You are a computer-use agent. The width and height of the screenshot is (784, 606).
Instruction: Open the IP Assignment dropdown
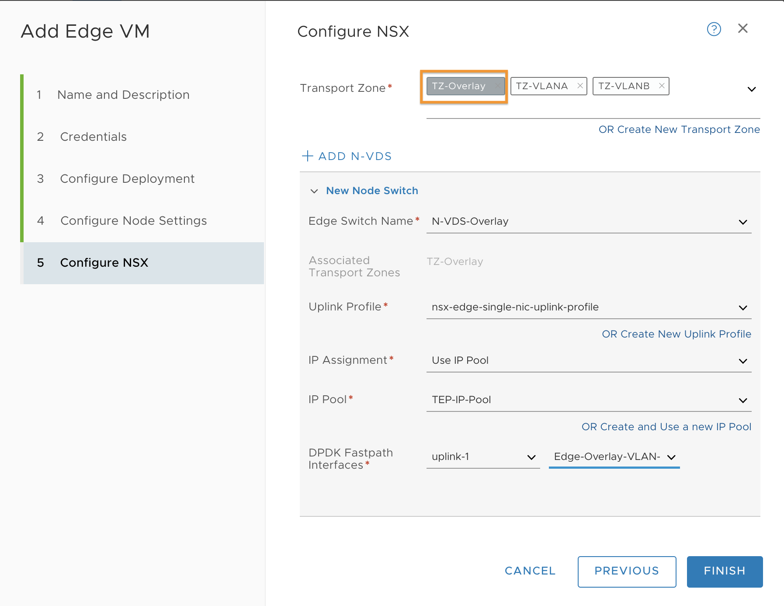pos(589,360)
